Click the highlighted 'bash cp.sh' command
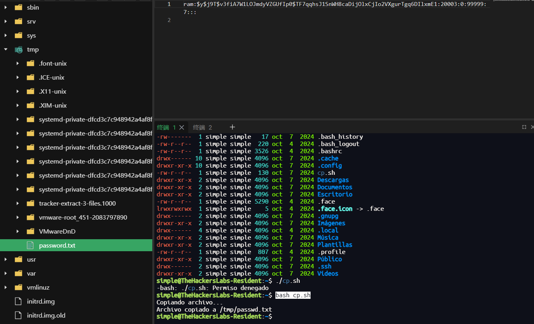The width and height of the screenshot is (534, 324). click(x=293, y=295)
